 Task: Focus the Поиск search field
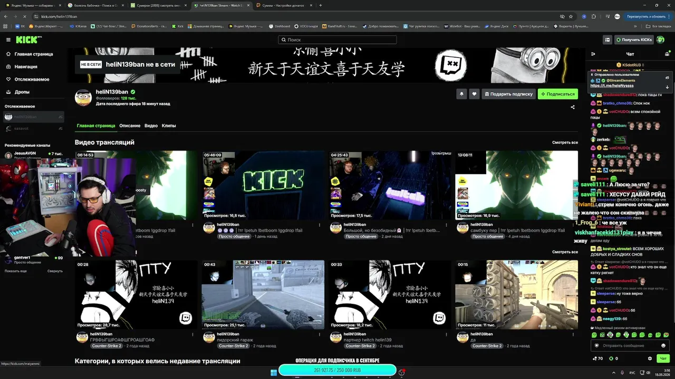pyautogui.click(x=337, y=39)
